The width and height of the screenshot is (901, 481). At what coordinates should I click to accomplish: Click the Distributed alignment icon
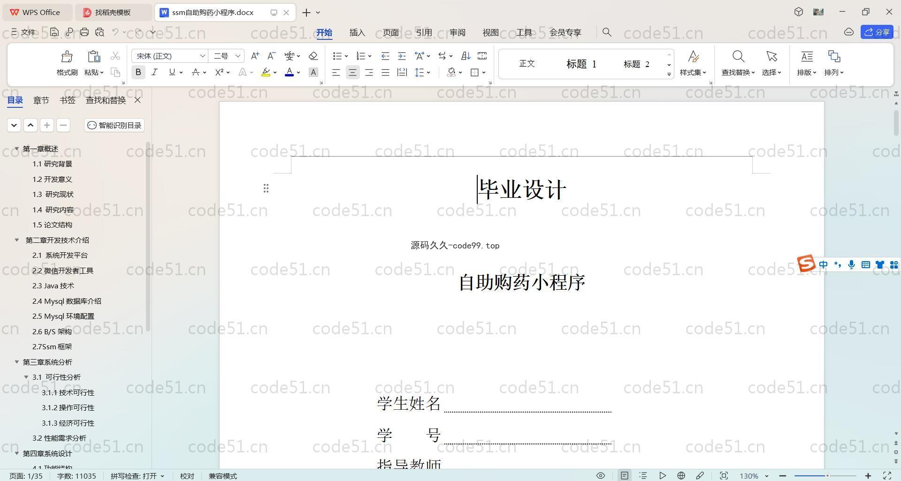point(402,72)
